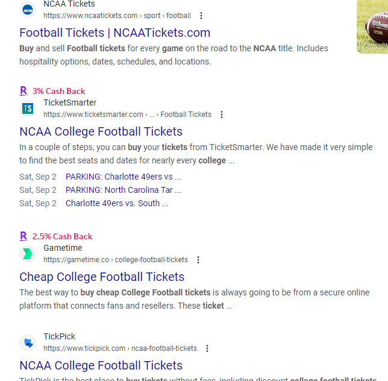
Task: Click the TicketSmarter site favicon
Action: pos(28,109)
